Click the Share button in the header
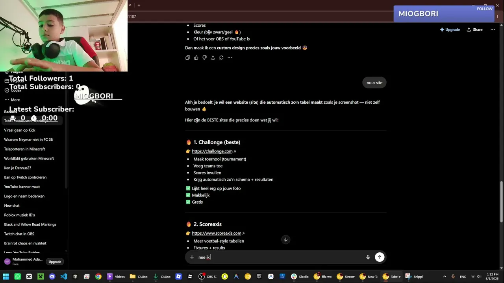This screenshot has width=504, height=283. [x=474, y=29]
